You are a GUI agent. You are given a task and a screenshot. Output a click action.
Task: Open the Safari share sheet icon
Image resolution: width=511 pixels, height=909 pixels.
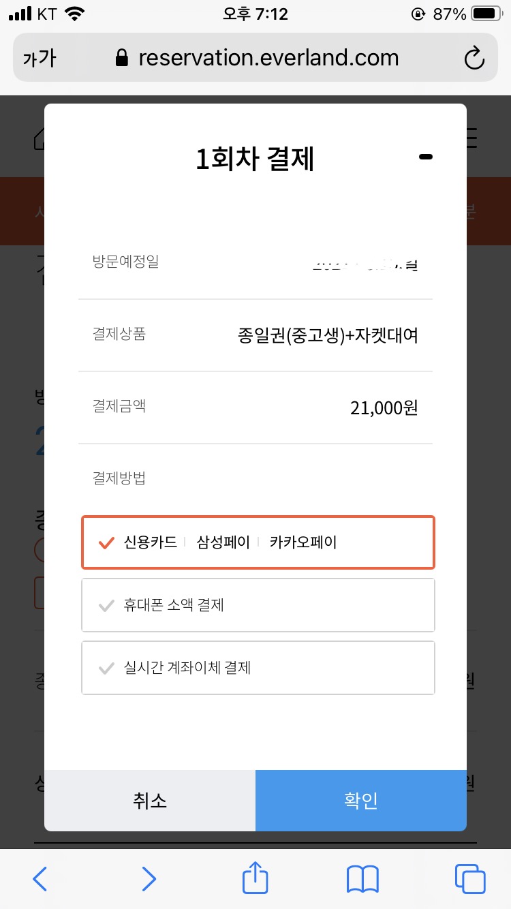coord(255,877)
